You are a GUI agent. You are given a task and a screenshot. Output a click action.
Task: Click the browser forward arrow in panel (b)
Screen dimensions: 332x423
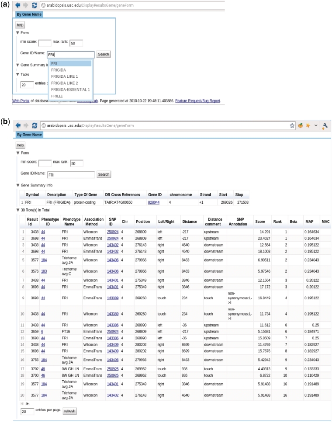26,125
